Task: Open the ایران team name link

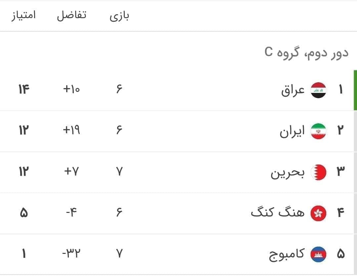Action: tap(292, 131)
